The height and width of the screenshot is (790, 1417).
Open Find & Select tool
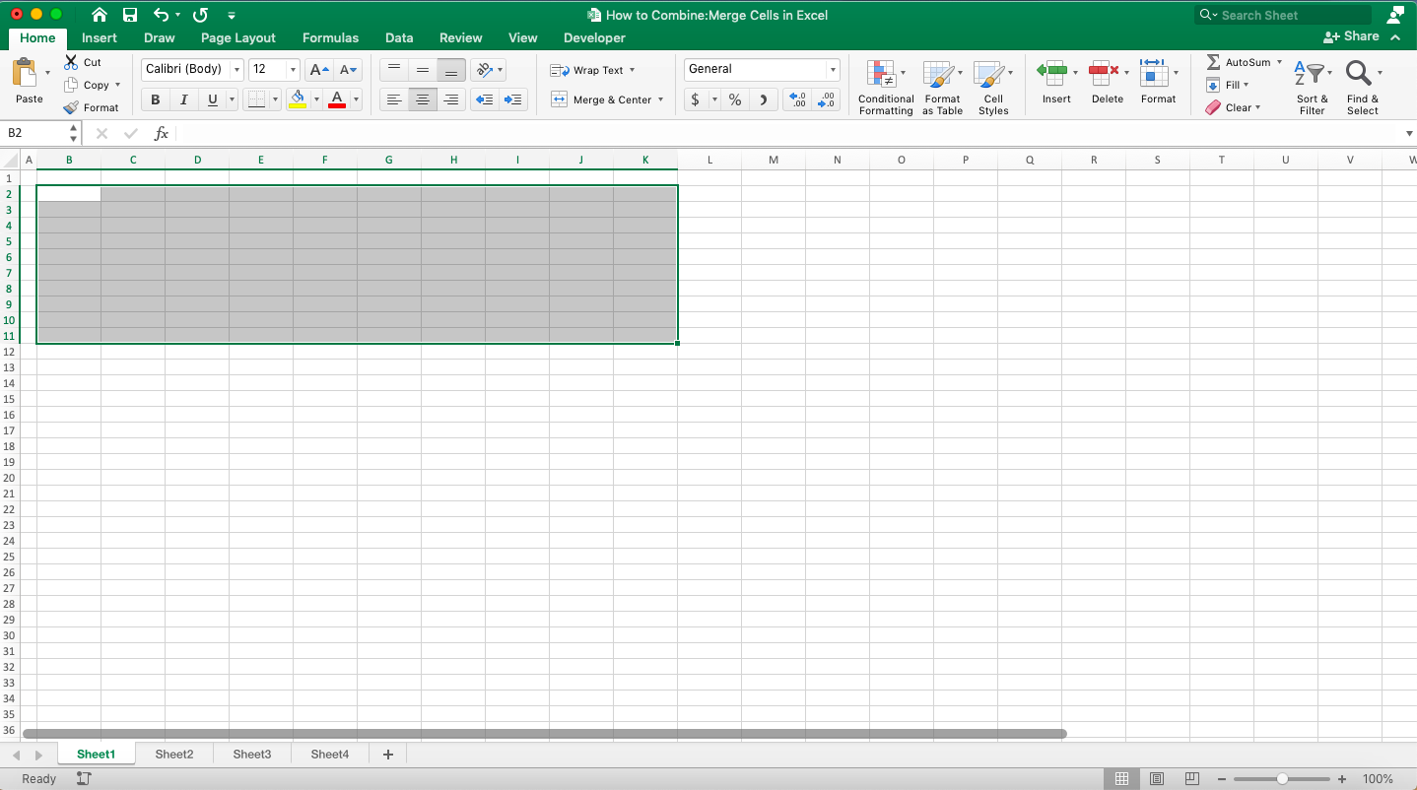click(1363, 88)
